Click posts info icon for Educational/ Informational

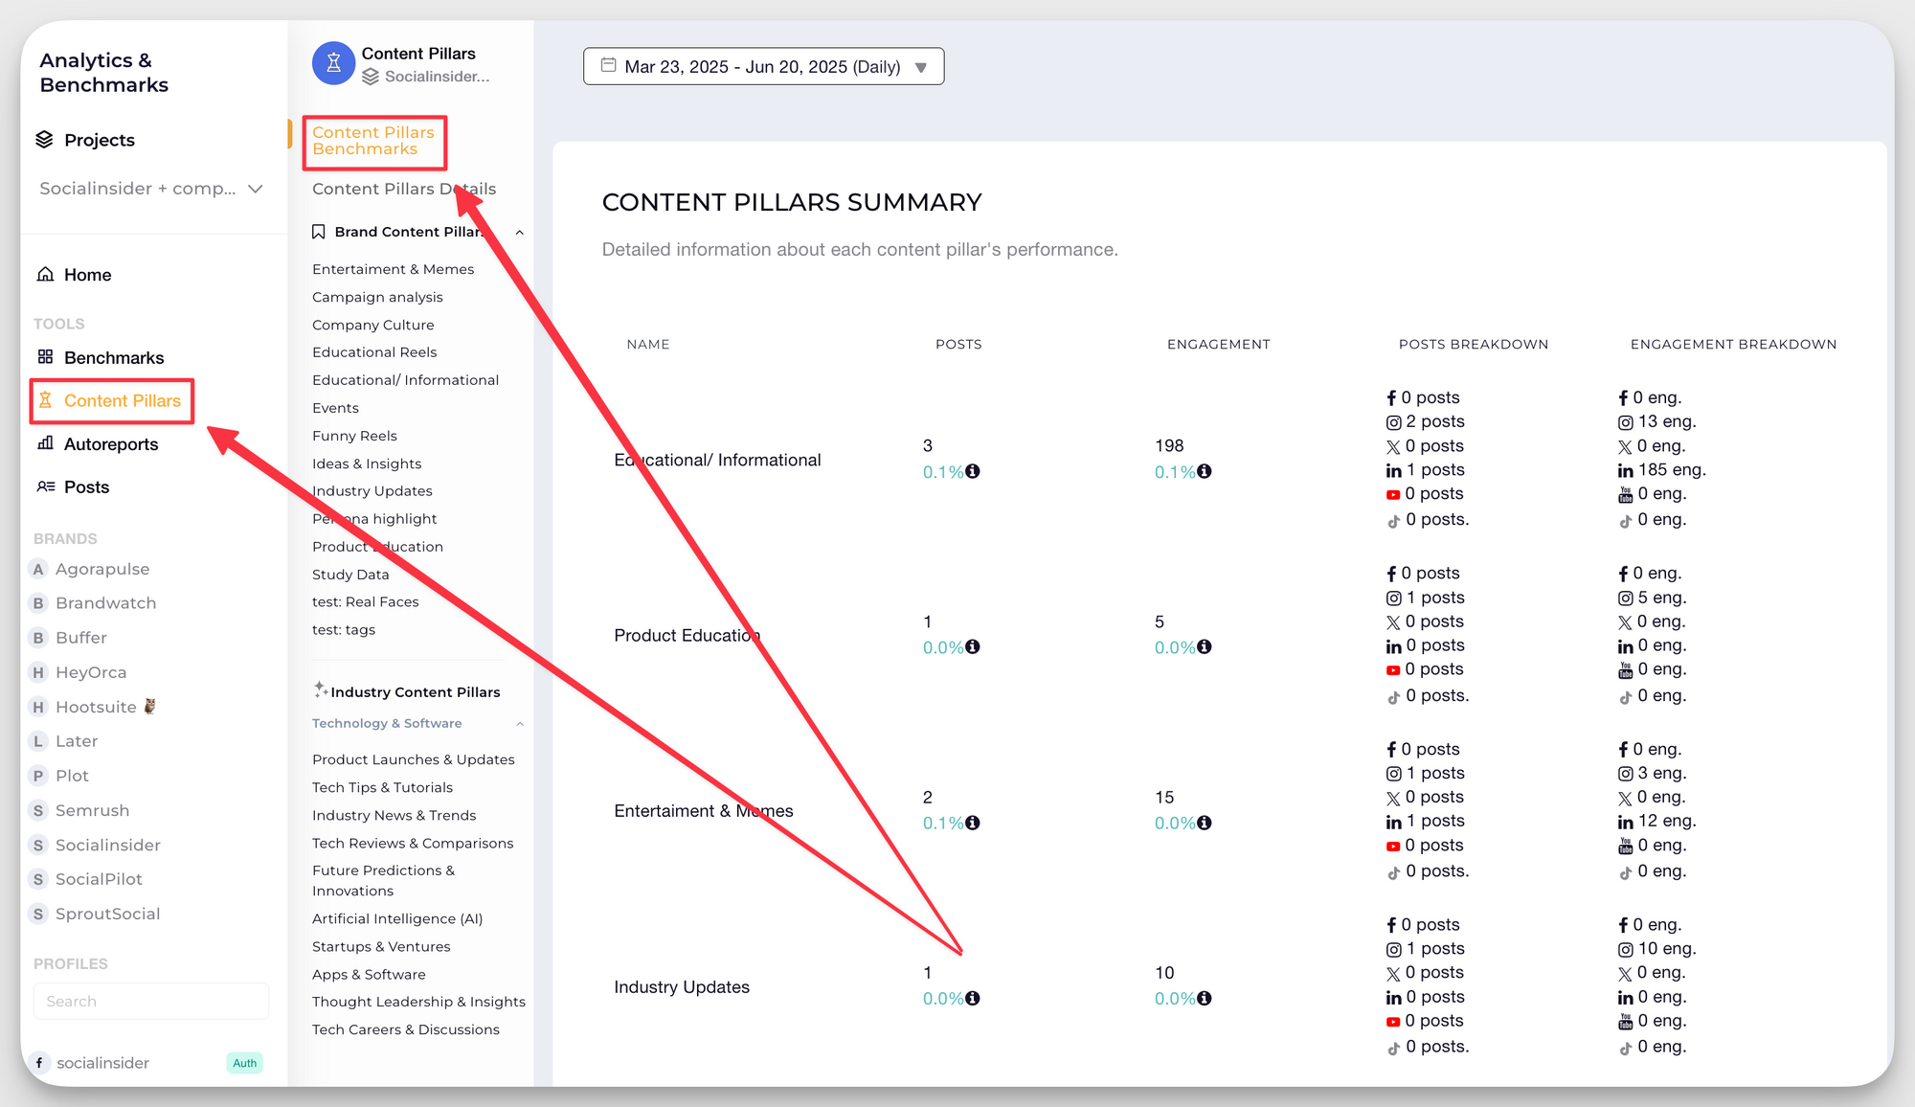click(973, 471)
